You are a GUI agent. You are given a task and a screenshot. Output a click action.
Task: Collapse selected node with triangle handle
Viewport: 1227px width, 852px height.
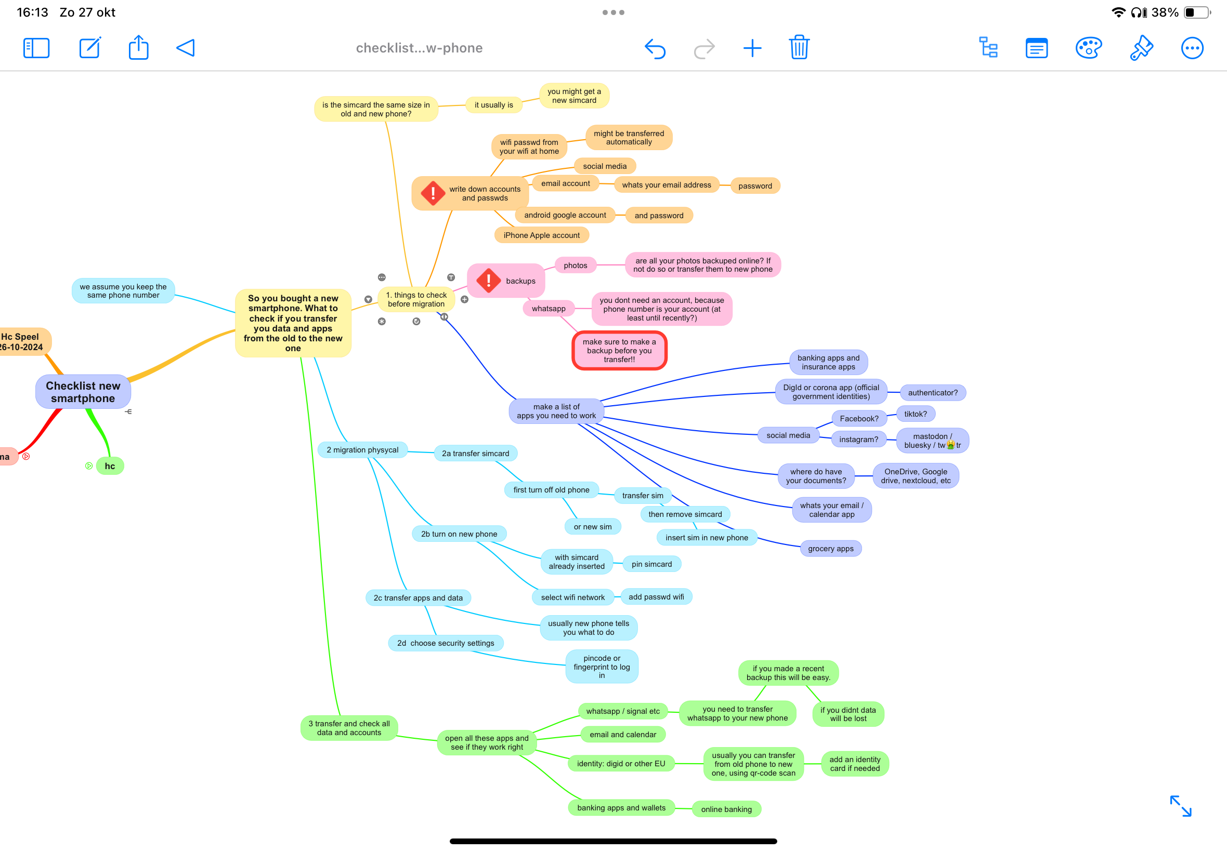tap(368, 299)
